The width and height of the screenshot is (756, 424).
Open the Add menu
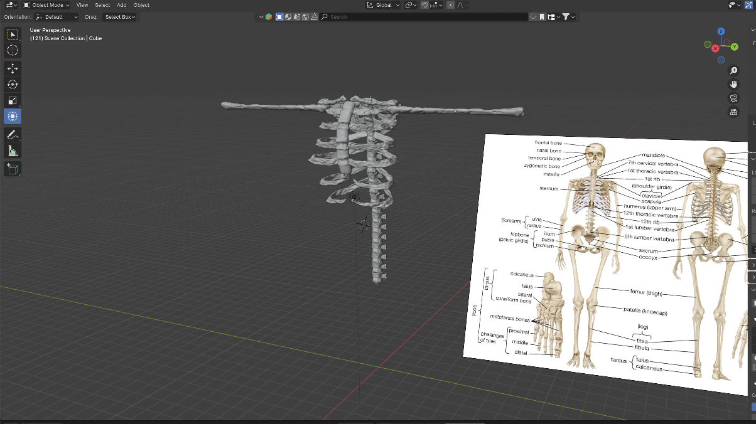pyautogui.click(x=122, y=5)
